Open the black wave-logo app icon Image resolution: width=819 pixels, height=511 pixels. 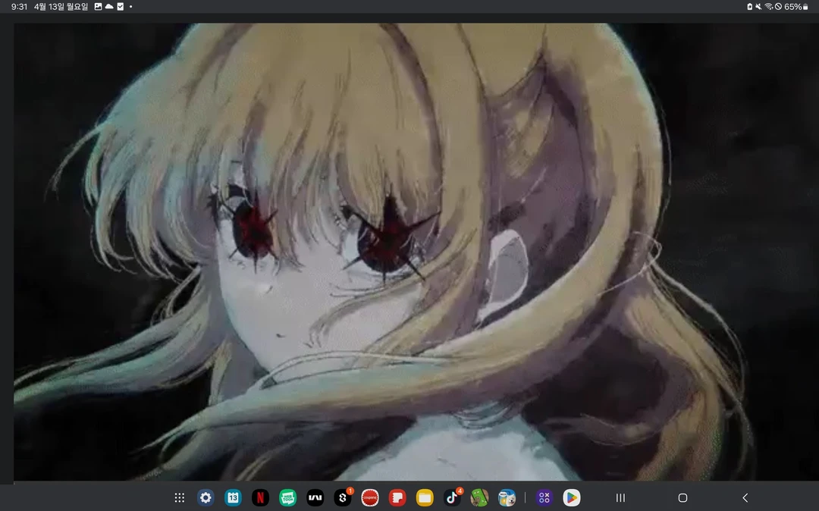pos(315,498)
